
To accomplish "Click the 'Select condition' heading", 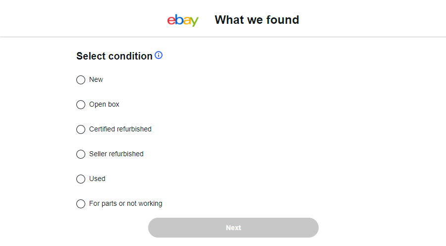I will tap(114, 56).
